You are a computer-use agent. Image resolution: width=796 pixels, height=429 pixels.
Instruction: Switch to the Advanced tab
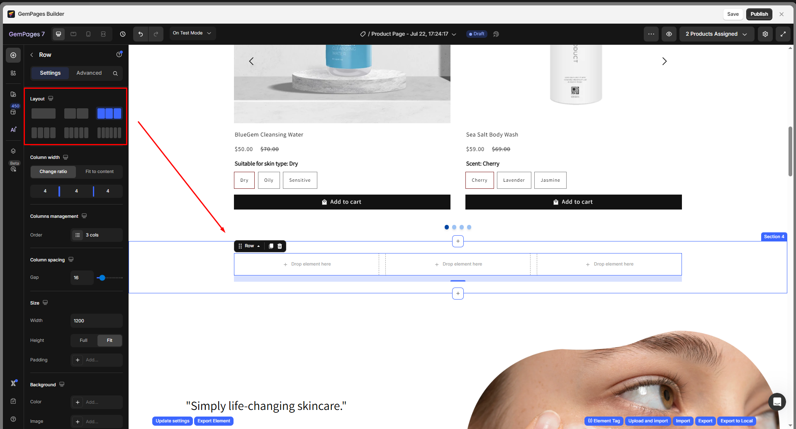point(89,73)
